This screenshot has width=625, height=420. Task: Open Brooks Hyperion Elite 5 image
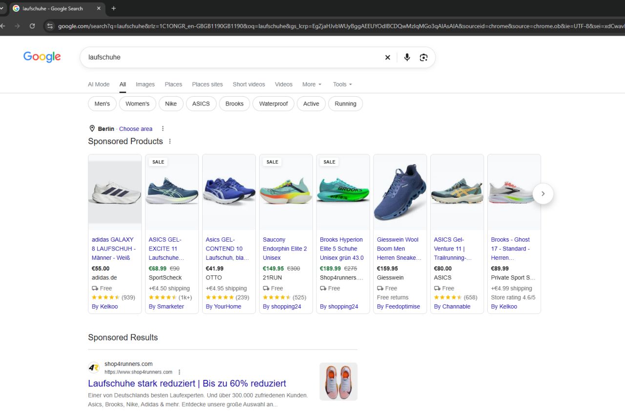(343, 192)
